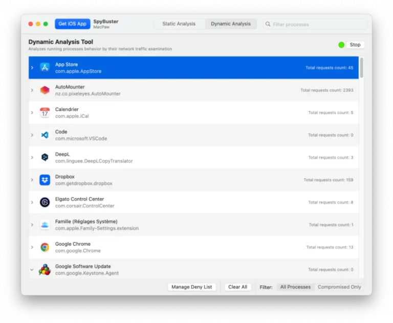Expand the Code row
The height and width of the screenshot is (323, 393).
tap(32, 135)
